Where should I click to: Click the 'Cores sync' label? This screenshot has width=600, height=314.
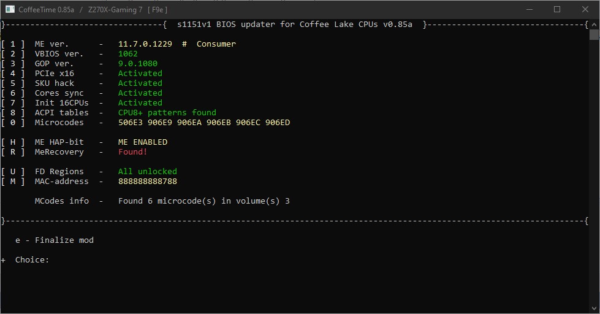click(x=59, y=93)
